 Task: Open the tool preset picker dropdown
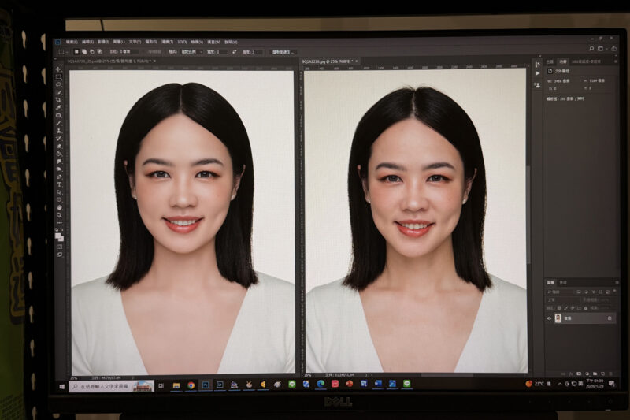(x=64, y=52)
